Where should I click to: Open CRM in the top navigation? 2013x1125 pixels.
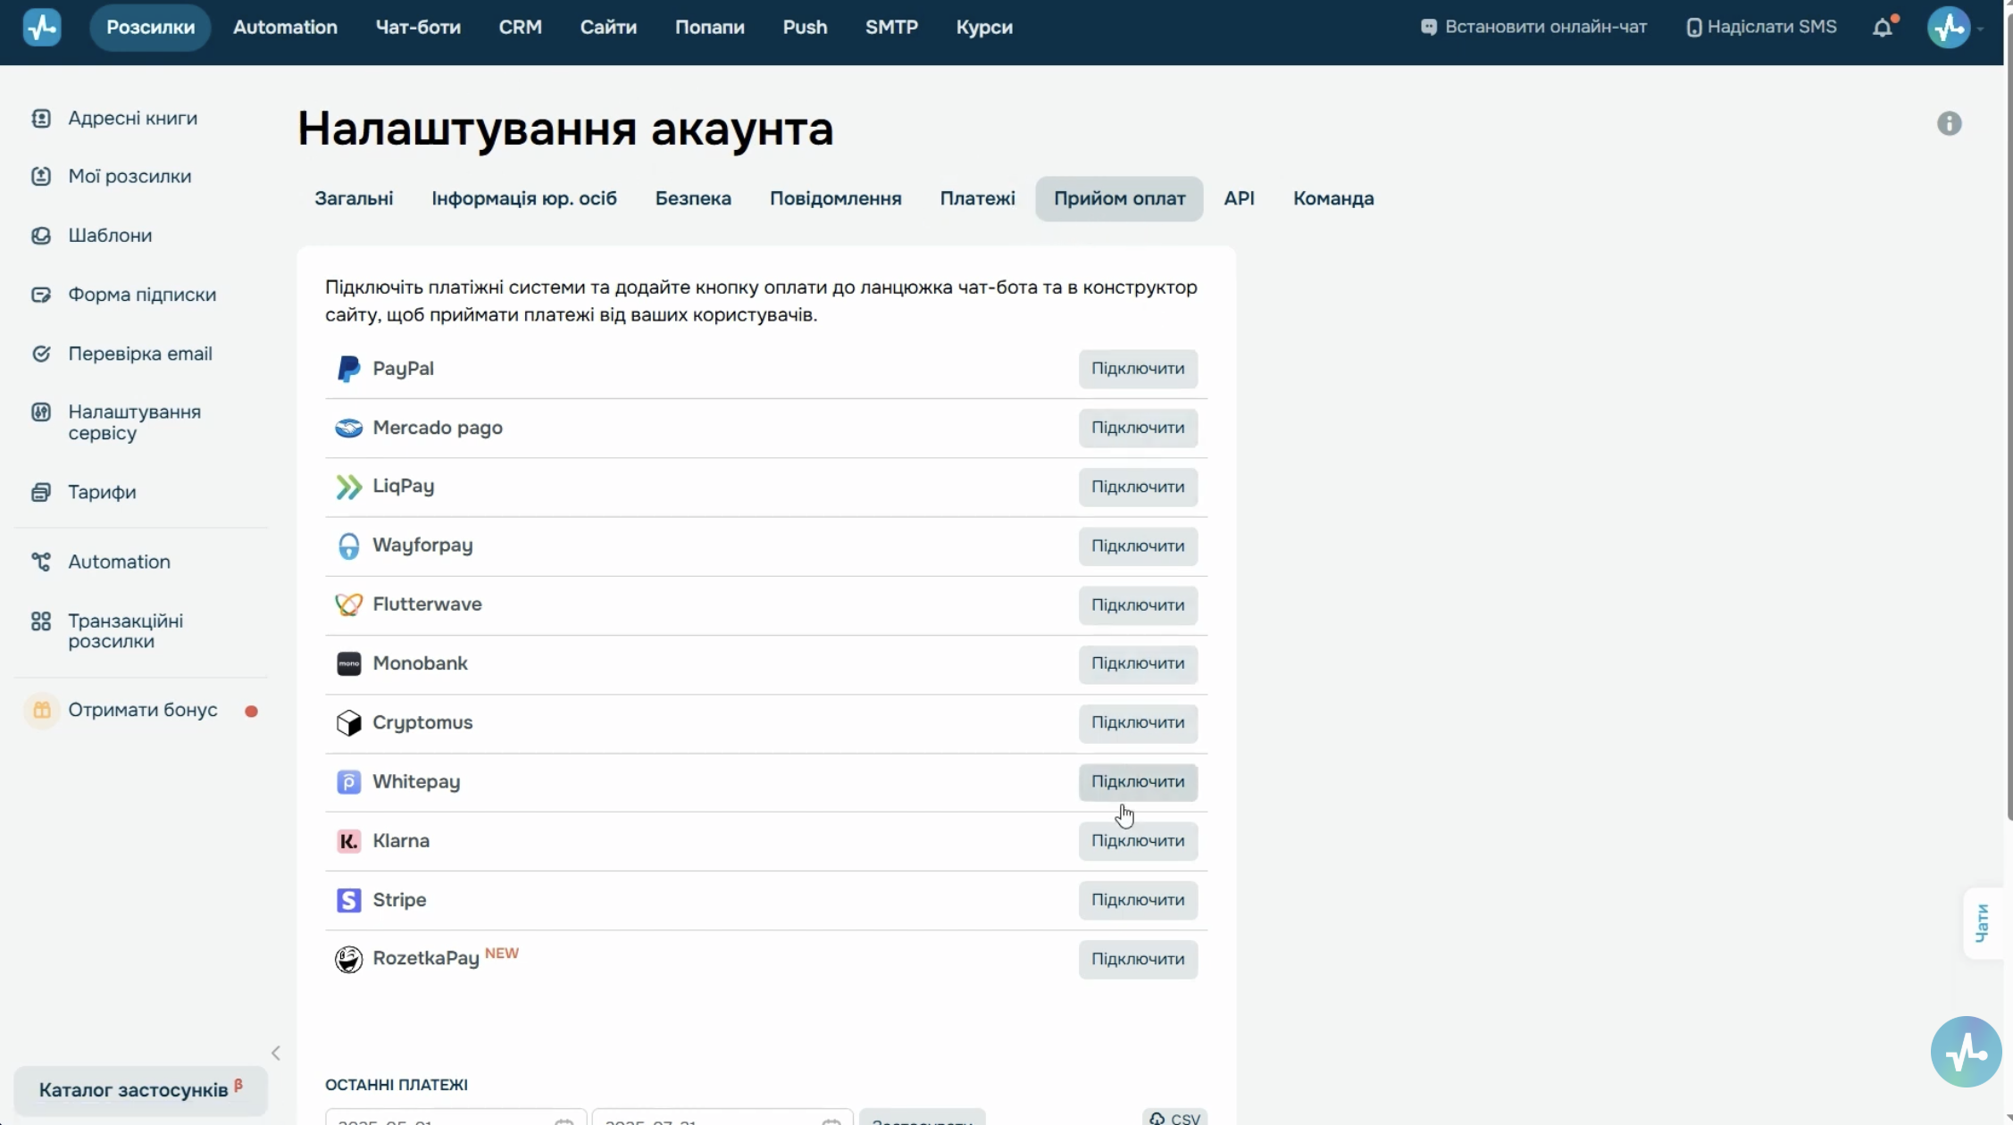coord(520,28)
